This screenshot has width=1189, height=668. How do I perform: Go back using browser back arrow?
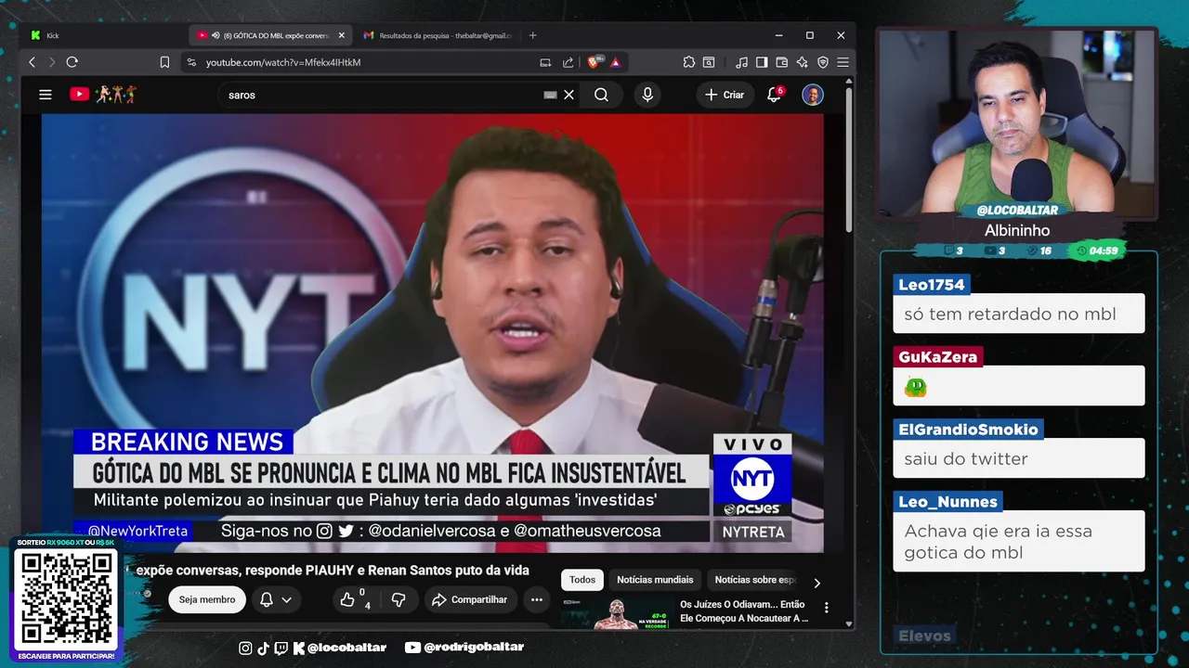pyautogui.click(x=32, y=62)
